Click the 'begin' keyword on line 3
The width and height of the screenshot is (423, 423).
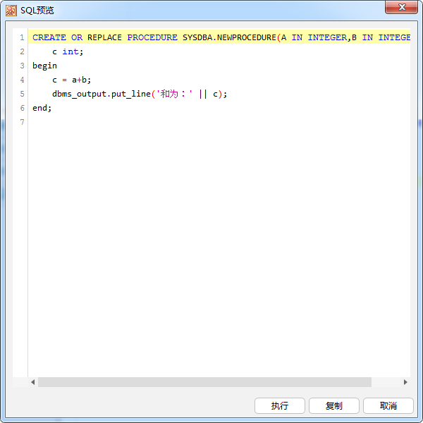(45, 66)
